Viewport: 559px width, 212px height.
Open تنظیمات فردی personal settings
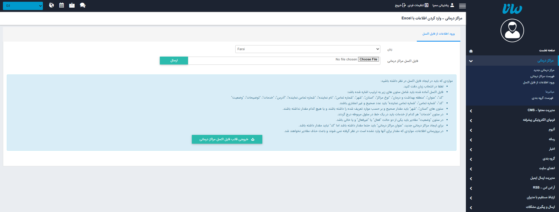[418, 5]
